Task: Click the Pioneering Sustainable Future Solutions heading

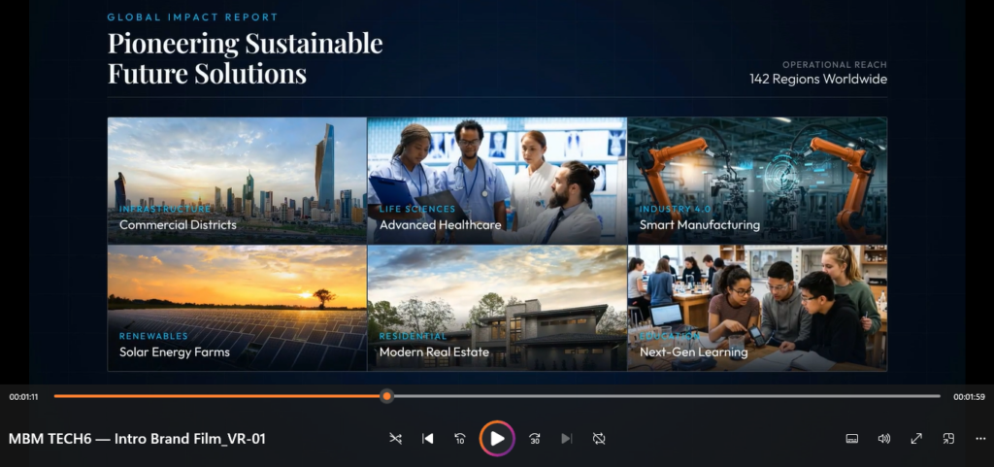Action: (x=246, y=58)
